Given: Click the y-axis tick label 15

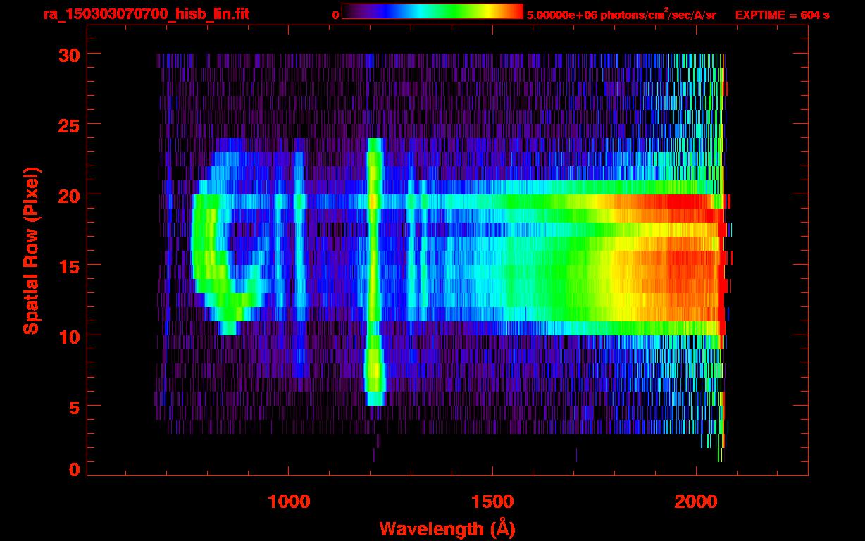Looking at the screenshot, I should [x=68, y=266].
